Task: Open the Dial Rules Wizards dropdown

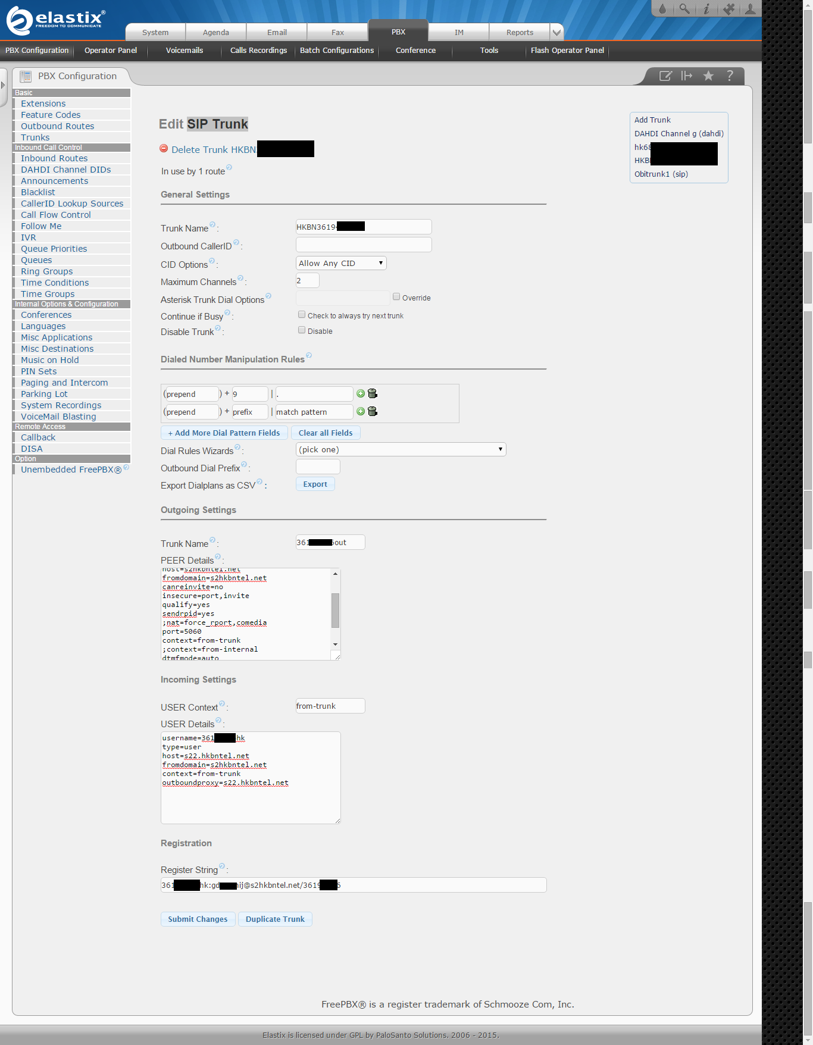Action: (401, 449)
